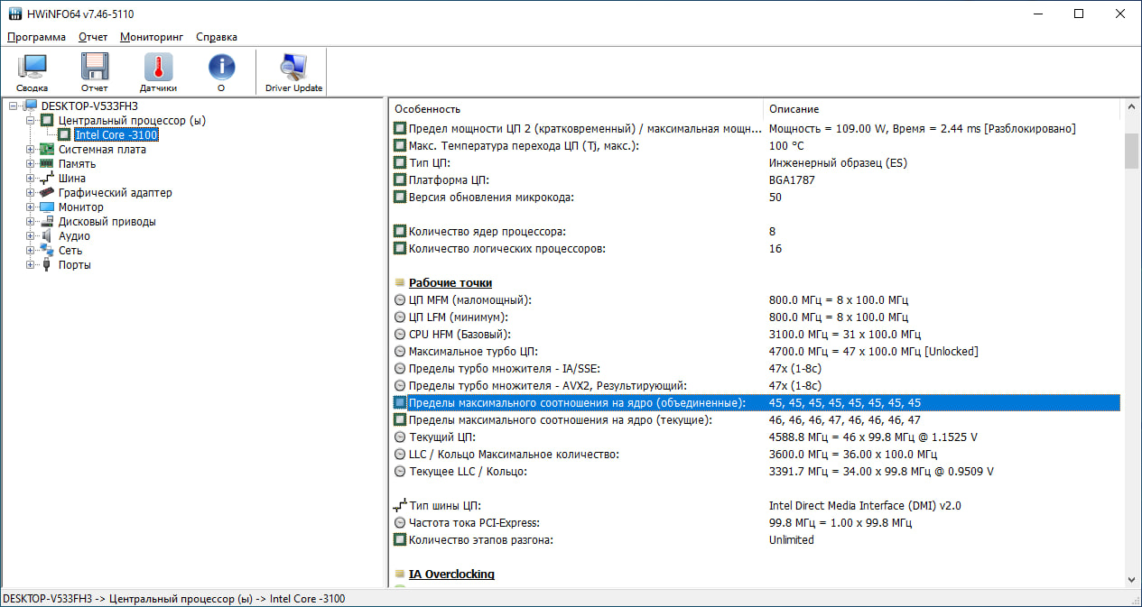The image size is (1142, 607).
Task: Expand the Память tree node
Action: pos(30,164)
